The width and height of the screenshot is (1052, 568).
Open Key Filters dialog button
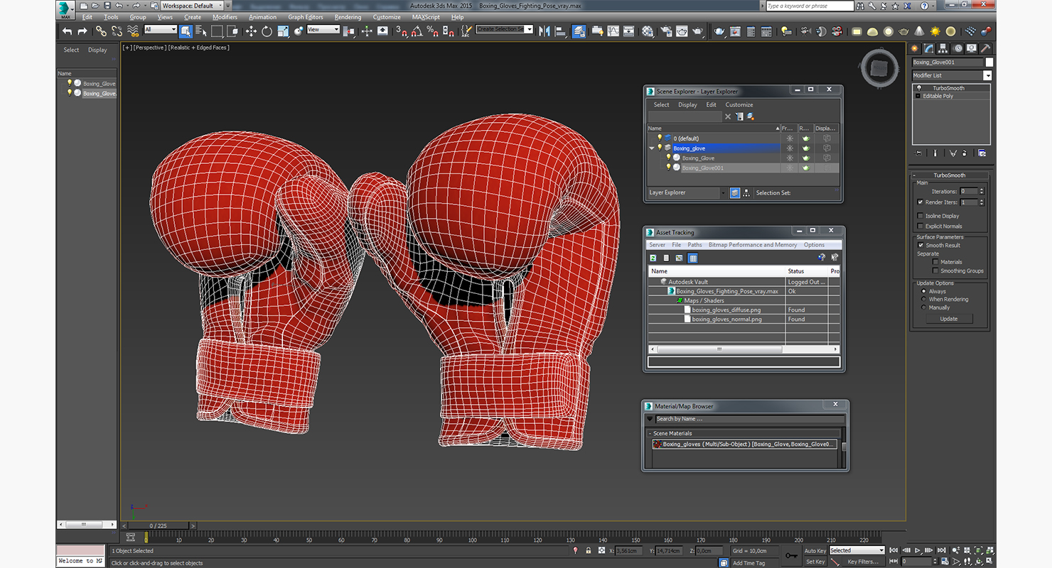point(863,562)
